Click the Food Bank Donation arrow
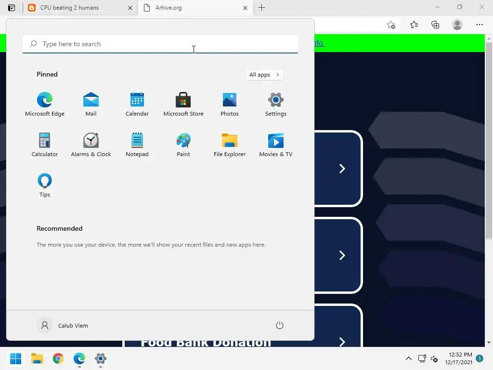The height and width of the screenshot is (370, 493). click(x=342, y=342)
